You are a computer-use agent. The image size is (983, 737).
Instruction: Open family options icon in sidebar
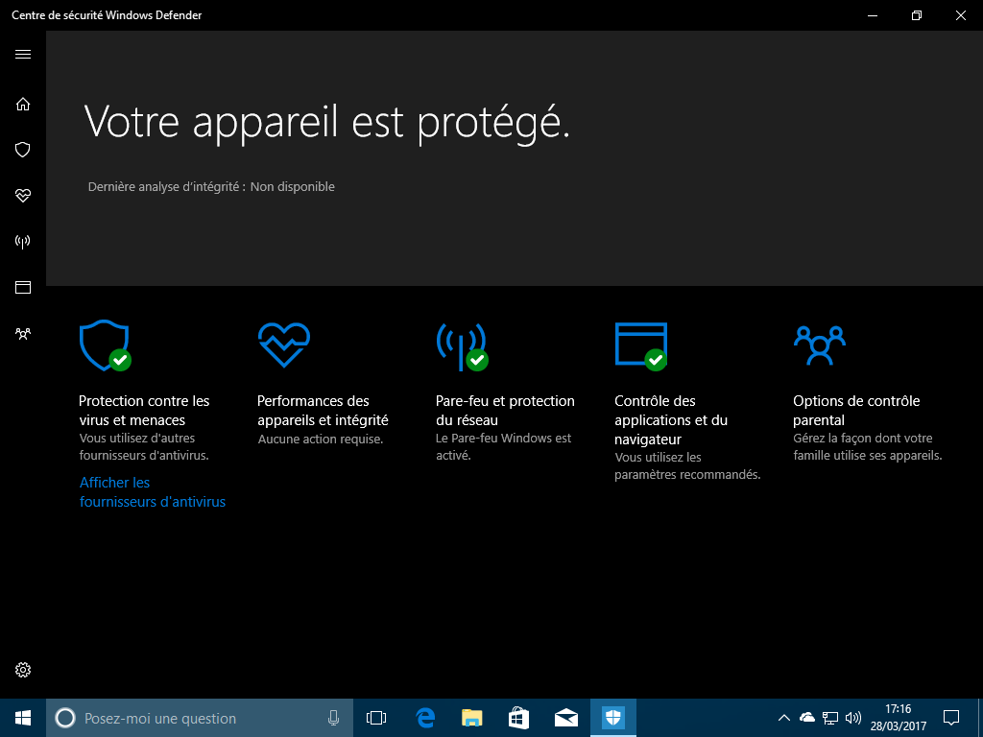23,333
